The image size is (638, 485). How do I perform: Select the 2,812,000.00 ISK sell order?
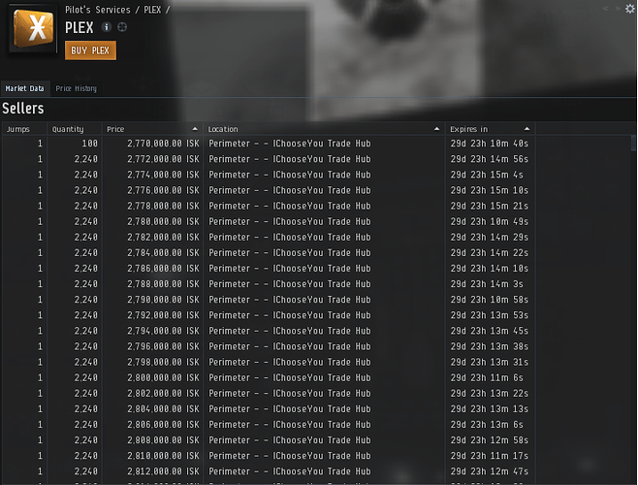[x=316, y=471]
